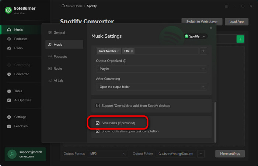Click the More settings button
Screen dimensions: 258x166
coord(230,154)
